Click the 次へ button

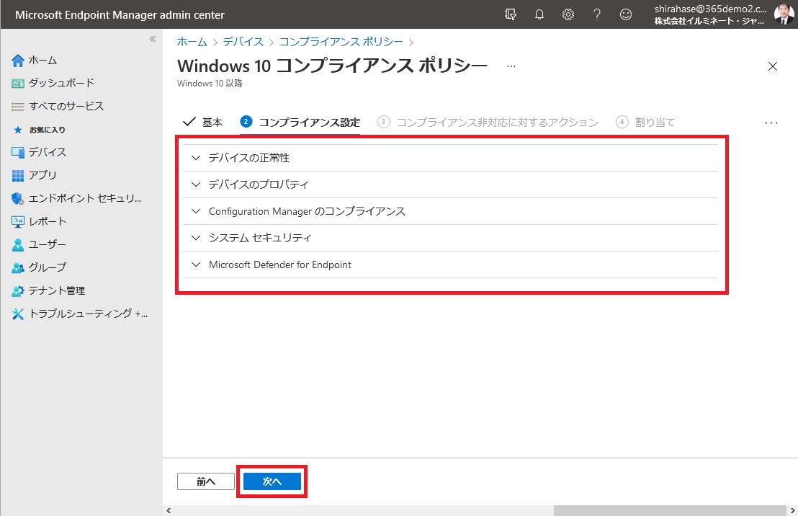(x=272, y=481)
